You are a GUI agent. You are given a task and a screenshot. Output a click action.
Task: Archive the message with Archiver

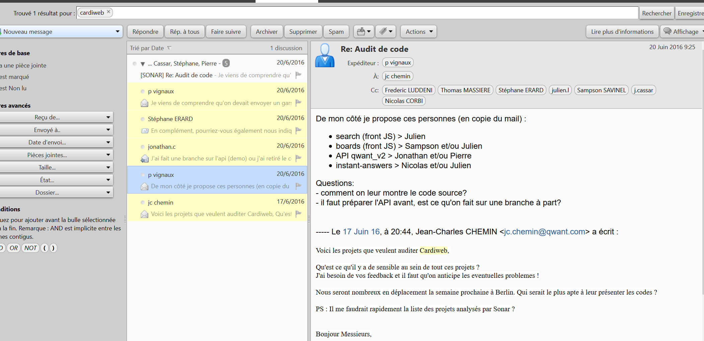[267, 31]
